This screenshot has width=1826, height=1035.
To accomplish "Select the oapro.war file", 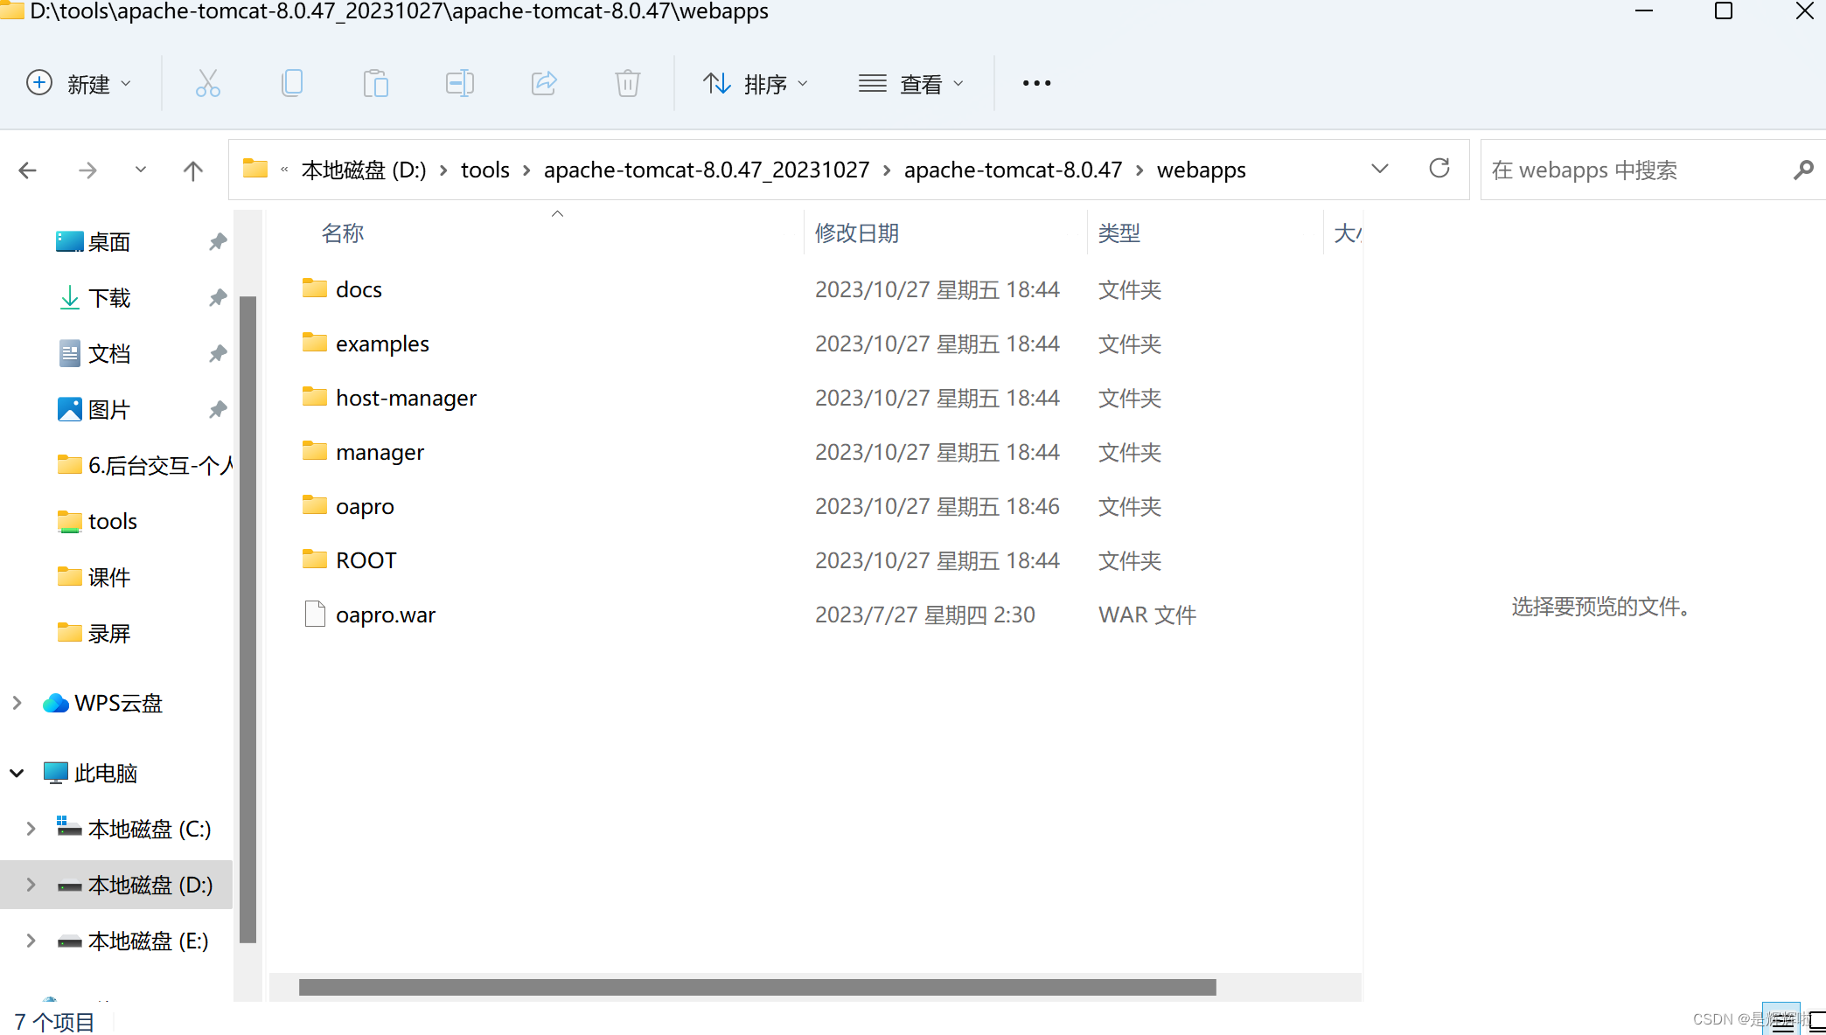I will (x=386, y=614).
